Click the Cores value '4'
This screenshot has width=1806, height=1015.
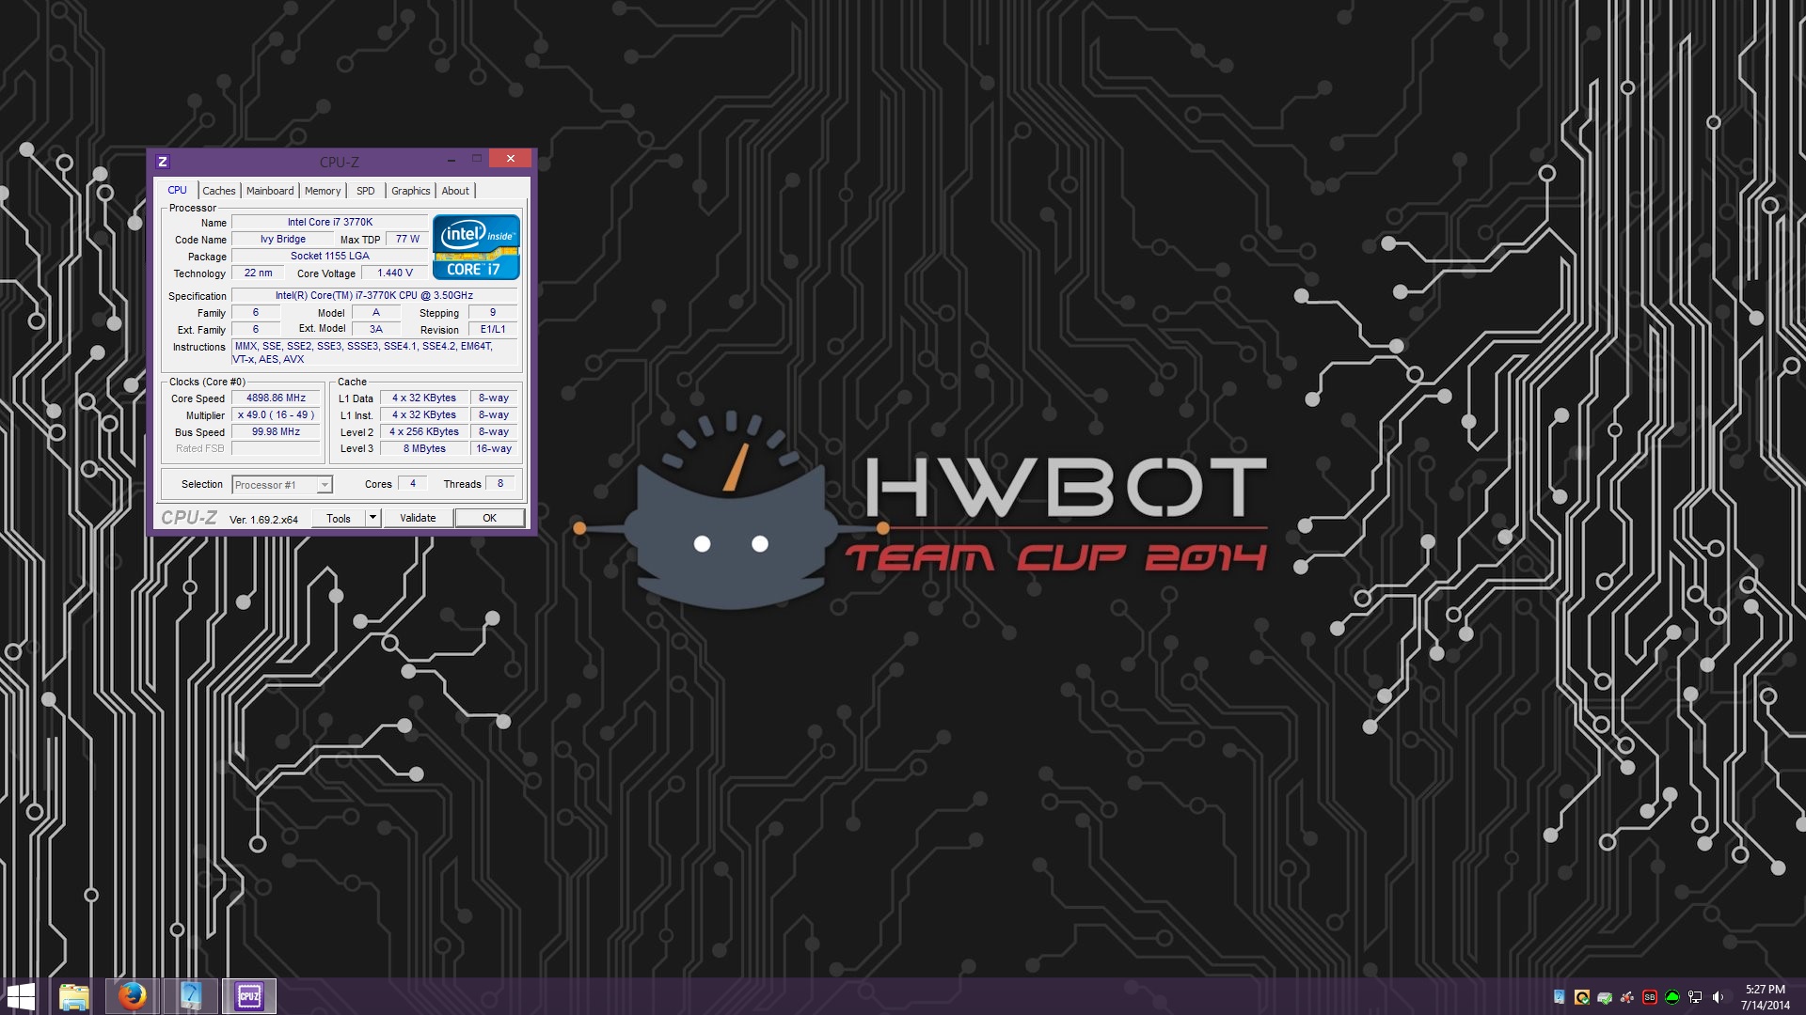(x=413, y=484)
